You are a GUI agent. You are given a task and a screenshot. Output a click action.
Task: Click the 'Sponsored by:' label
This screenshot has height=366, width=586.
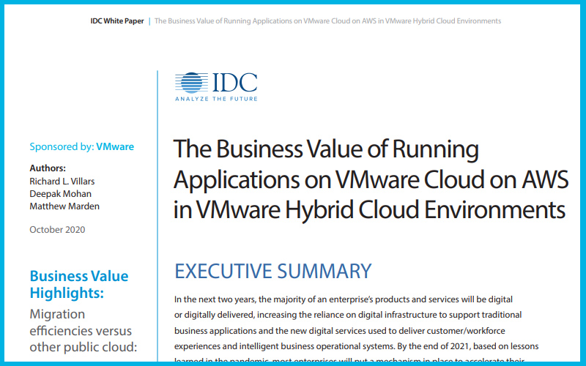coord(62,146)
